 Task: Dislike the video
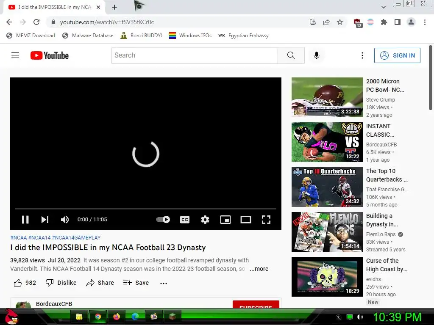[61, 283]
